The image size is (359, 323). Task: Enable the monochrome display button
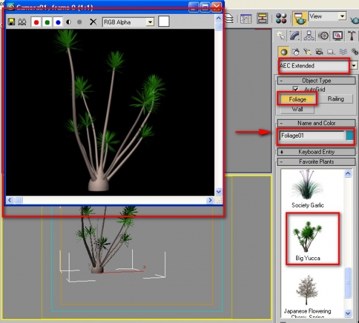80,22
